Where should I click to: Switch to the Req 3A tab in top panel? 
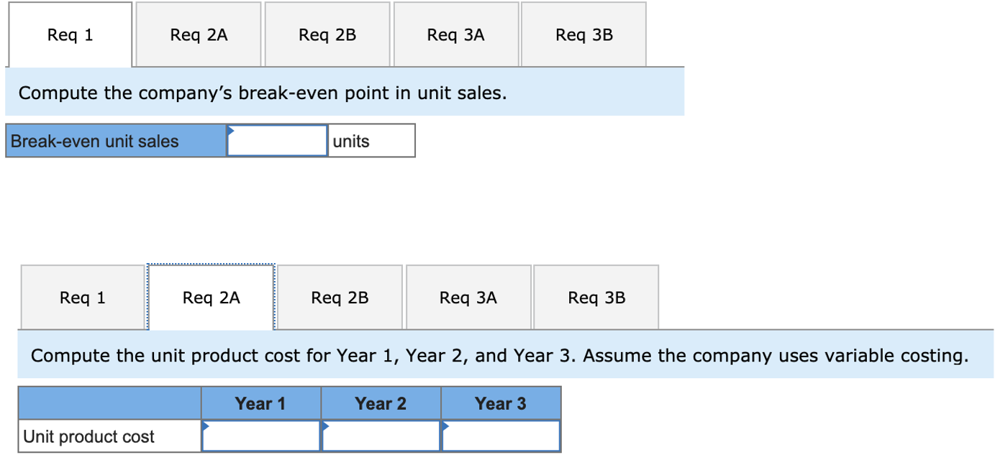(x=455, y=33)
